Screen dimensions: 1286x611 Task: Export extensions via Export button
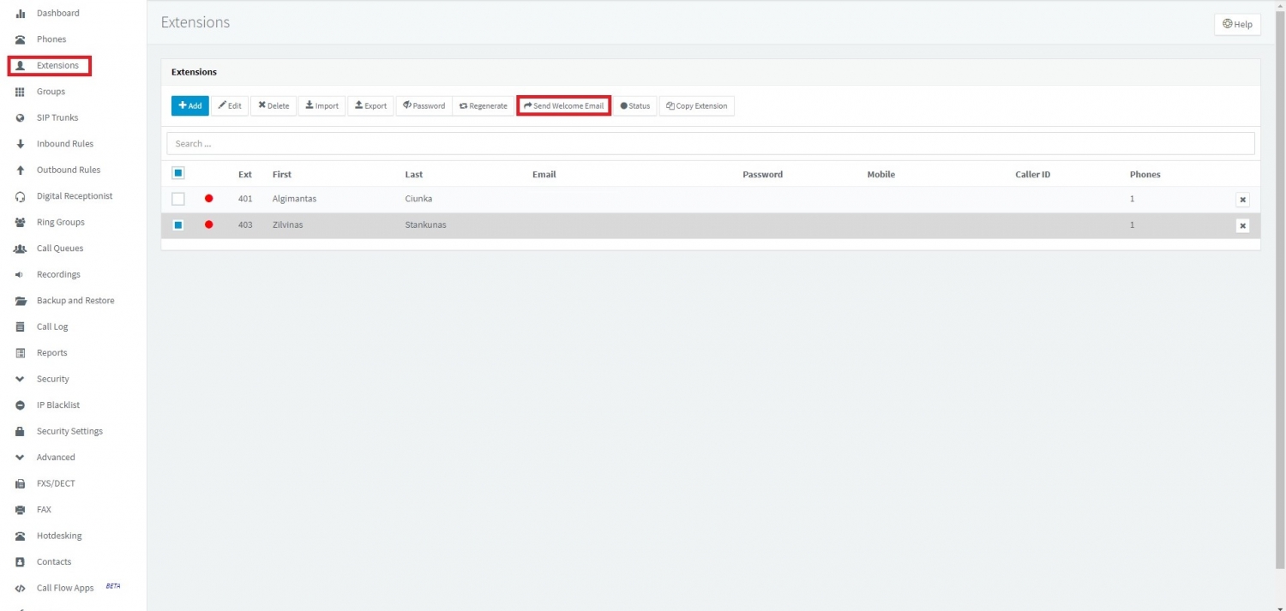(371, 106)
